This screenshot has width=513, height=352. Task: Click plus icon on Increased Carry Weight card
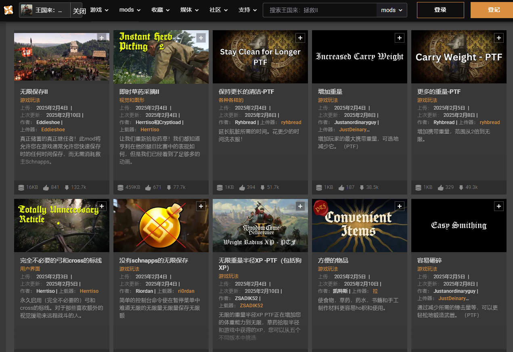click(400, 38)
